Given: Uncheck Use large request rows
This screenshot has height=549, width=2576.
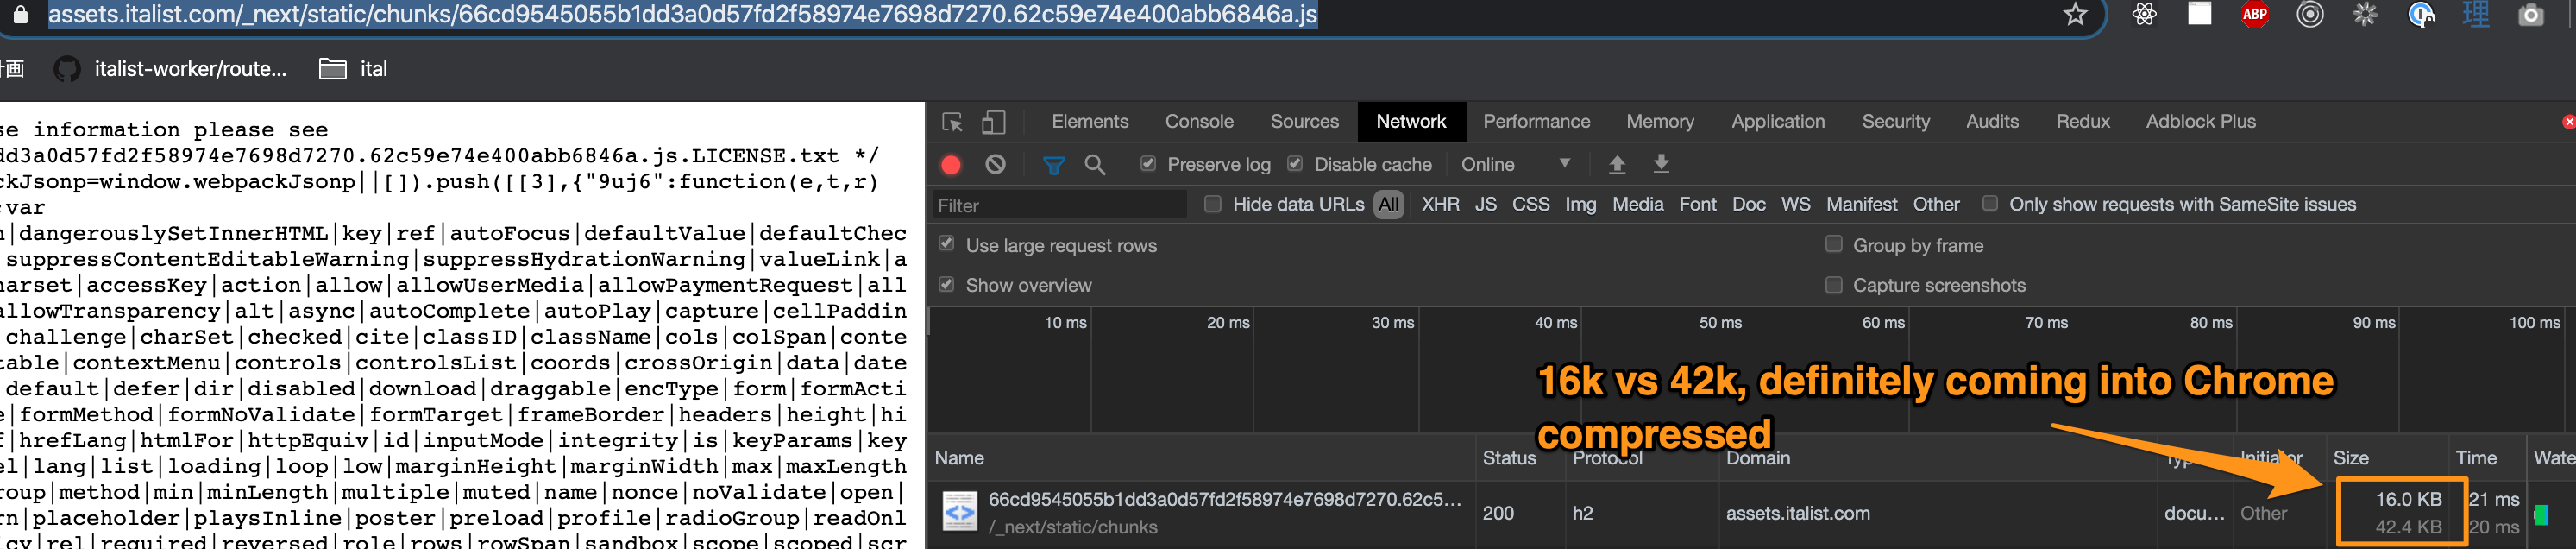Looking at the screenshot, I should coord(946,243).
